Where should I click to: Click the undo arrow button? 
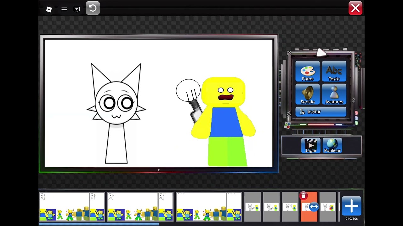click(93, 8)
